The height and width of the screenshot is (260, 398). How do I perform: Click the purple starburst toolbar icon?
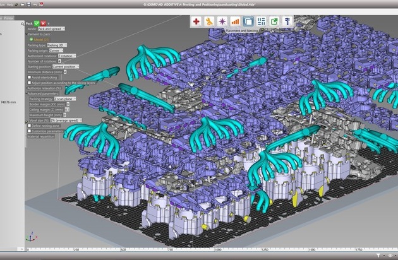click(222, 21)
